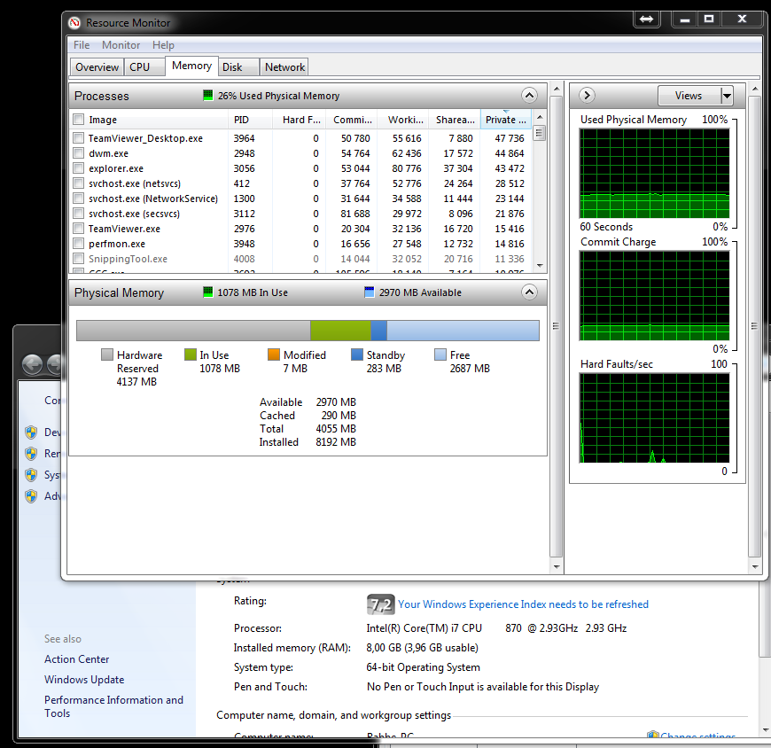Sort by the Sharea... column header
The width and height of the screenshot is (771, 748).
pos(455,120)
